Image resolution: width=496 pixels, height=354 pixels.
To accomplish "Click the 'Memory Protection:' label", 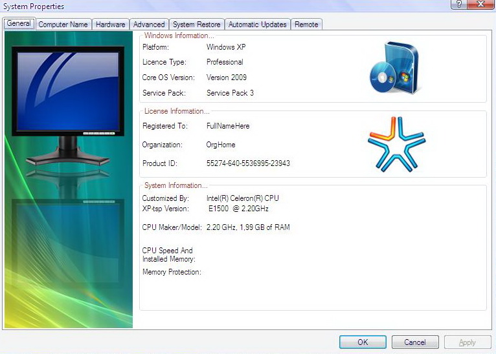I will pos(172,272).
